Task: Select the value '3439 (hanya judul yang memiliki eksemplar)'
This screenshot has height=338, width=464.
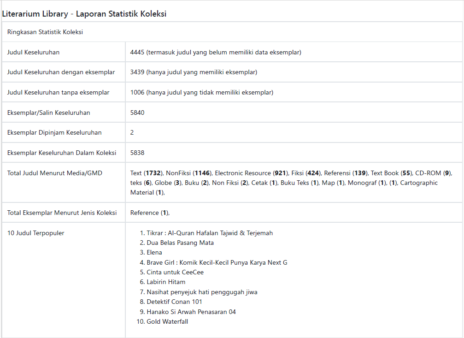Action: point(194,72)
